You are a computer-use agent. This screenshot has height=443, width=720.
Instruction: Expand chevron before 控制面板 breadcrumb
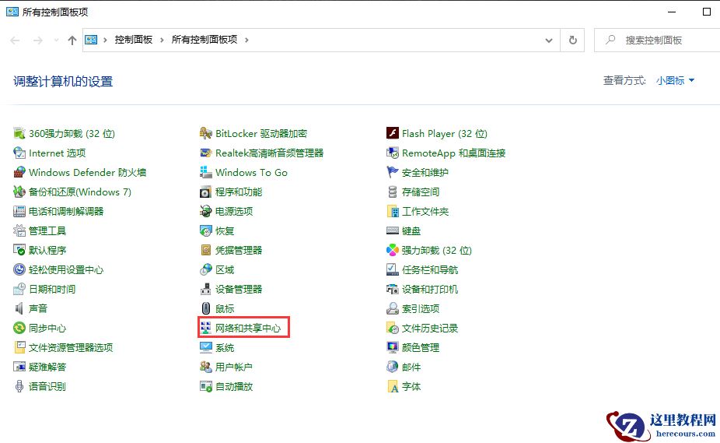105,40
